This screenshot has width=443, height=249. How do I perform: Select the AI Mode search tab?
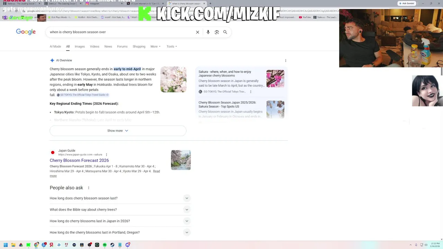(x=55, y=46)
